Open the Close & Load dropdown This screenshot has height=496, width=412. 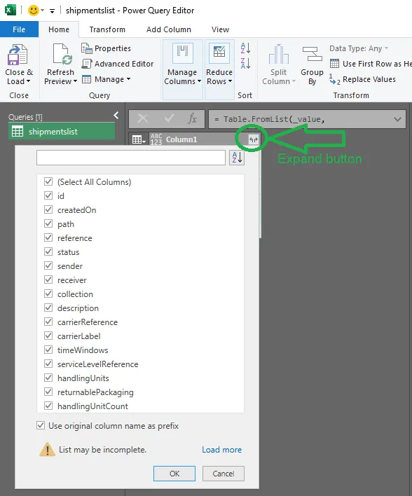(29, 81)
